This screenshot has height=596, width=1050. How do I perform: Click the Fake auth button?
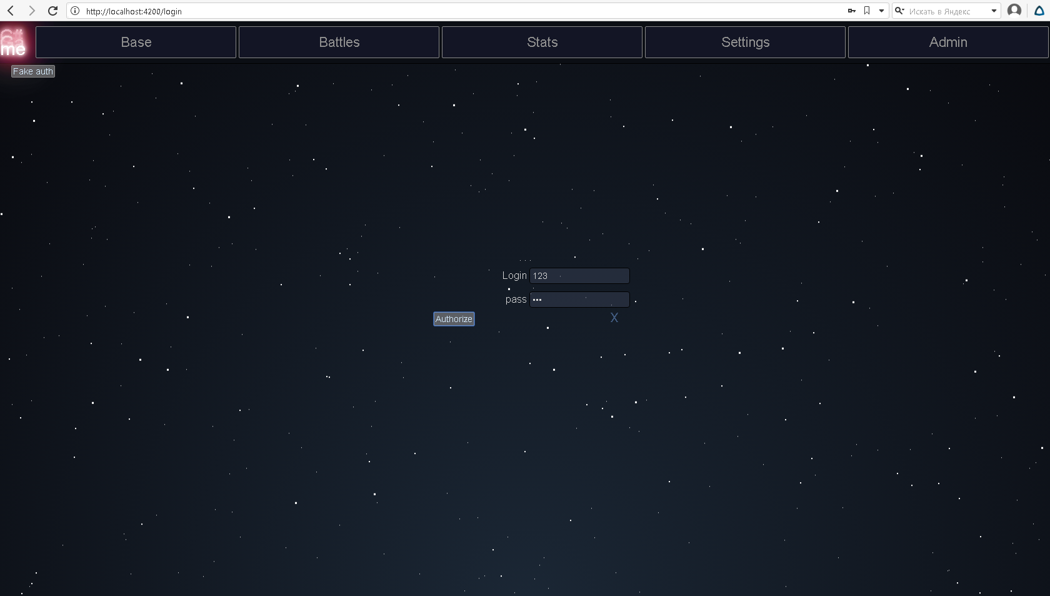[33, 71]
